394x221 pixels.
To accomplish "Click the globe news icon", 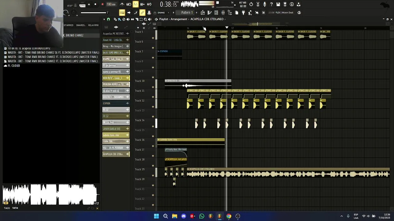I will click(x=299, y=13).
